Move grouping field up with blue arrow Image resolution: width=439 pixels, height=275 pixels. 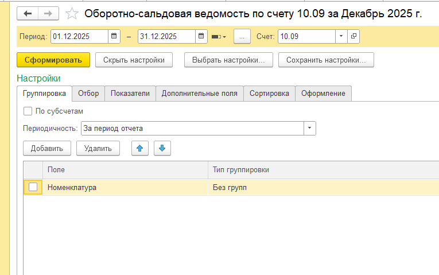point(141,148)
